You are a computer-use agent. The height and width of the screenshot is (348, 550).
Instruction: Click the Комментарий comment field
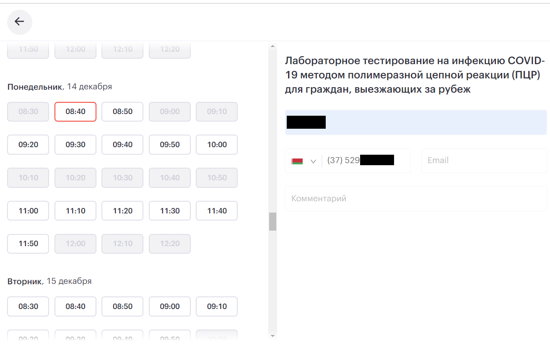point(416,198)
